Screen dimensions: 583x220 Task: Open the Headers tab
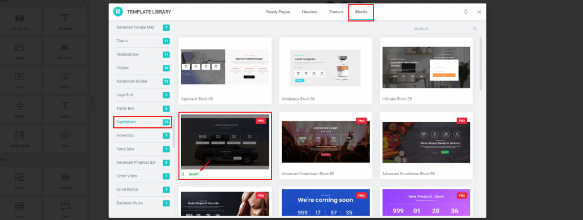[x=309, y=12]
